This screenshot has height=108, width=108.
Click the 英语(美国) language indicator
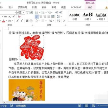tap(21, 106)
